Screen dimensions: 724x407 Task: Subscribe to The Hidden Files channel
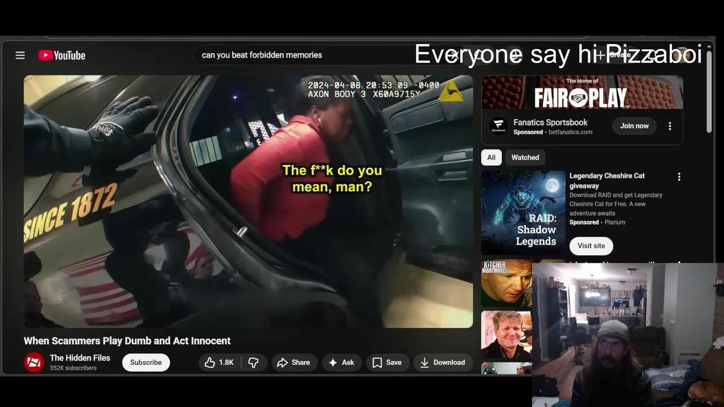coord(146,362)
